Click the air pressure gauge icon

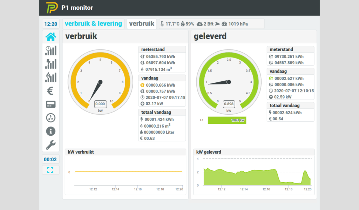pos(224,24)
